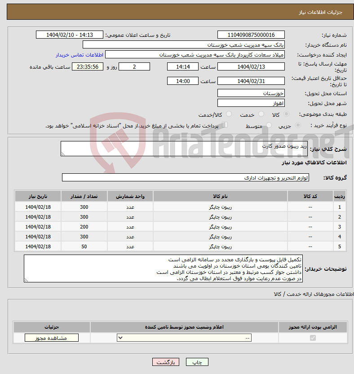Click the validity time field 14:00
The image size is (354, 374).
tap(183, 81)
